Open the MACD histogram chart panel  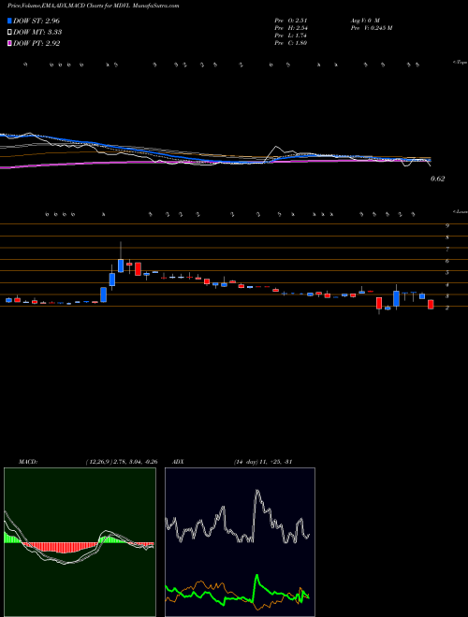click(x=80, y=542)
